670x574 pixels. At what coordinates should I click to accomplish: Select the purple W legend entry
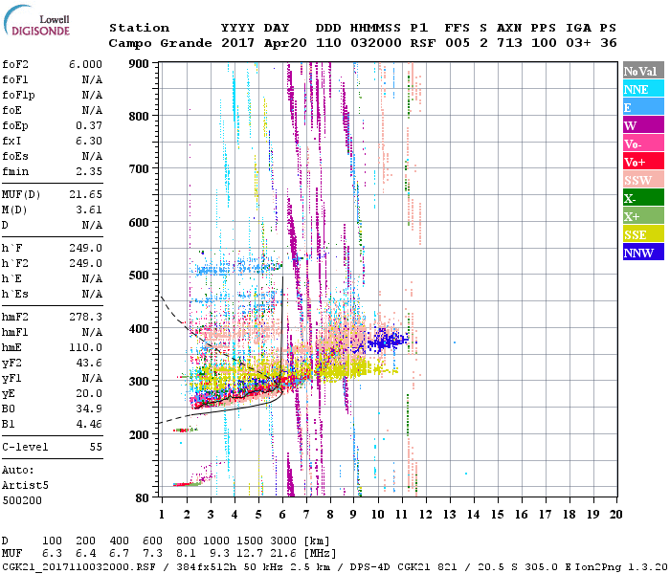(643, 125)
